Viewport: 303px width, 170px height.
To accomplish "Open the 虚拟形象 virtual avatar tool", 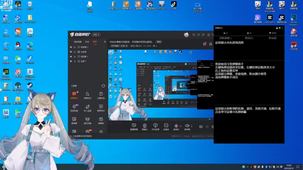I will (87, 121).
